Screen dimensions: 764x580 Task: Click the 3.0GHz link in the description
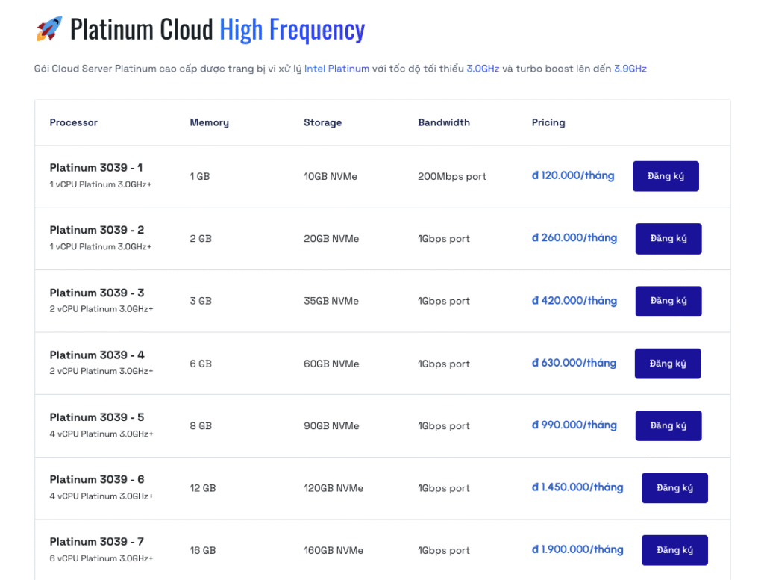(x=483, y=69)
